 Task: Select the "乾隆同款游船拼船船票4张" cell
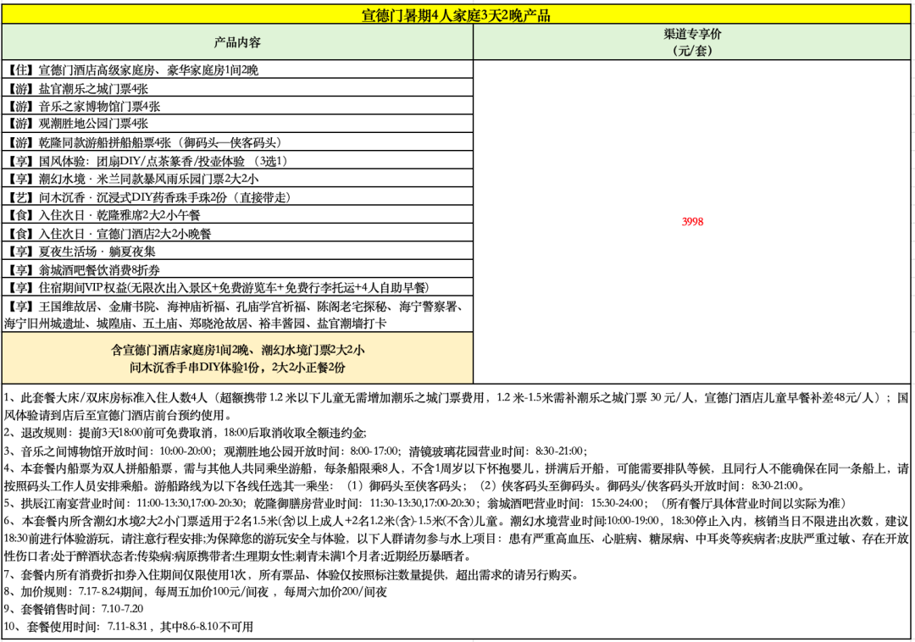(x=237, y=142)
